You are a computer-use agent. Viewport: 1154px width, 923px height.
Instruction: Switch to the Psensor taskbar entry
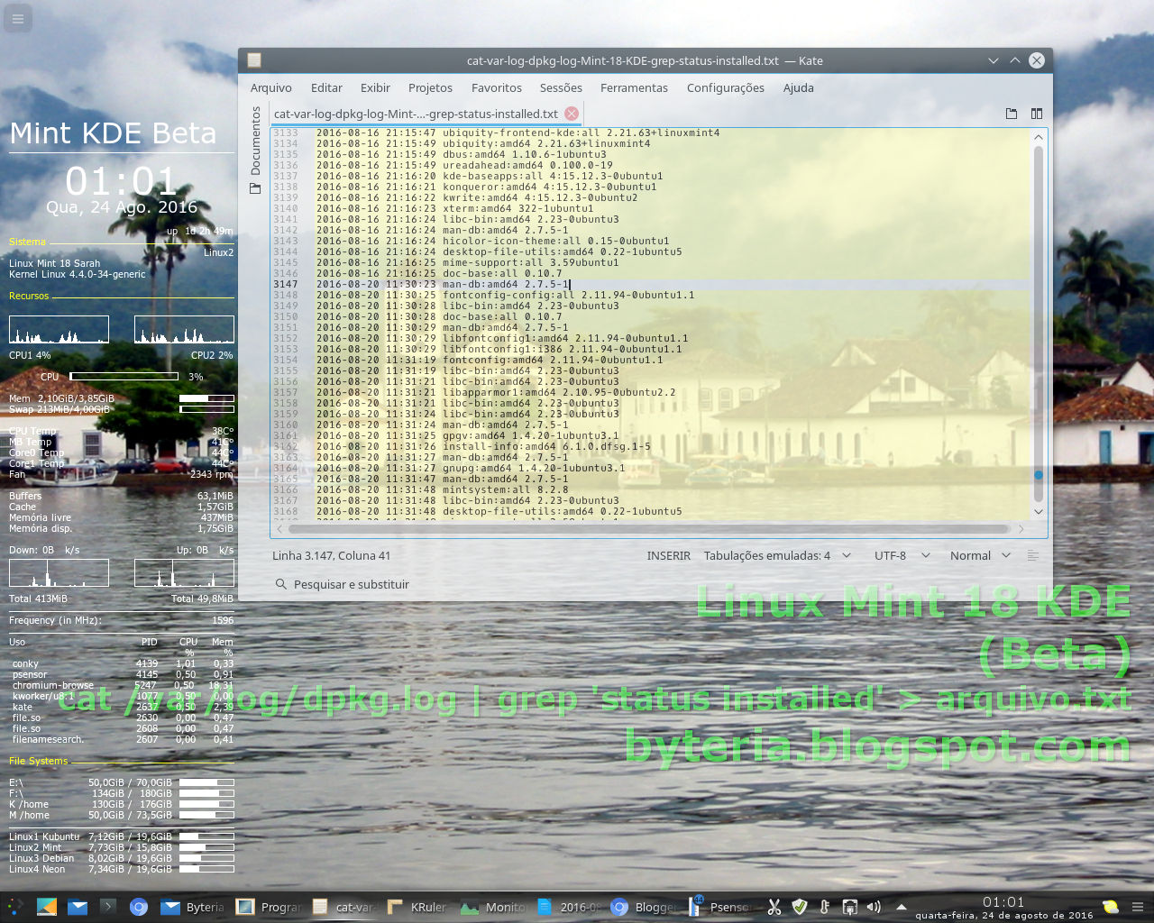[719, 907]
